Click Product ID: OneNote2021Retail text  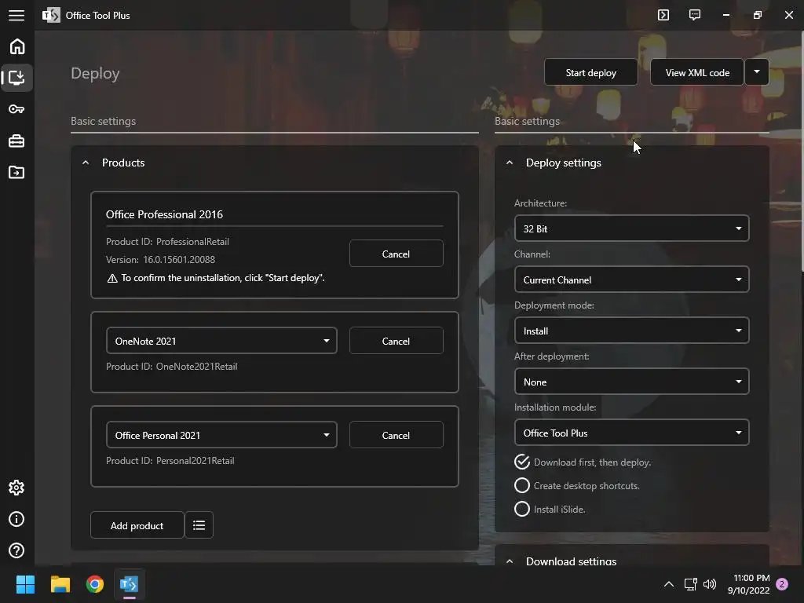pos(172,366)
